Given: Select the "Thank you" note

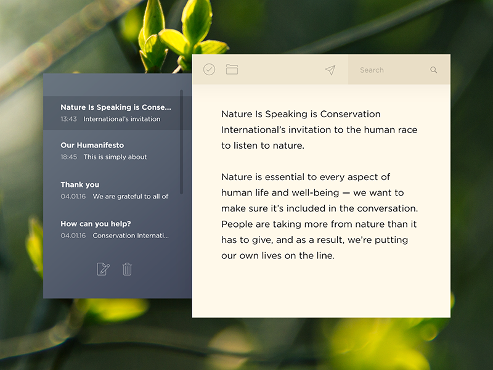Looking at the screenshot, I should coord(80,184).
